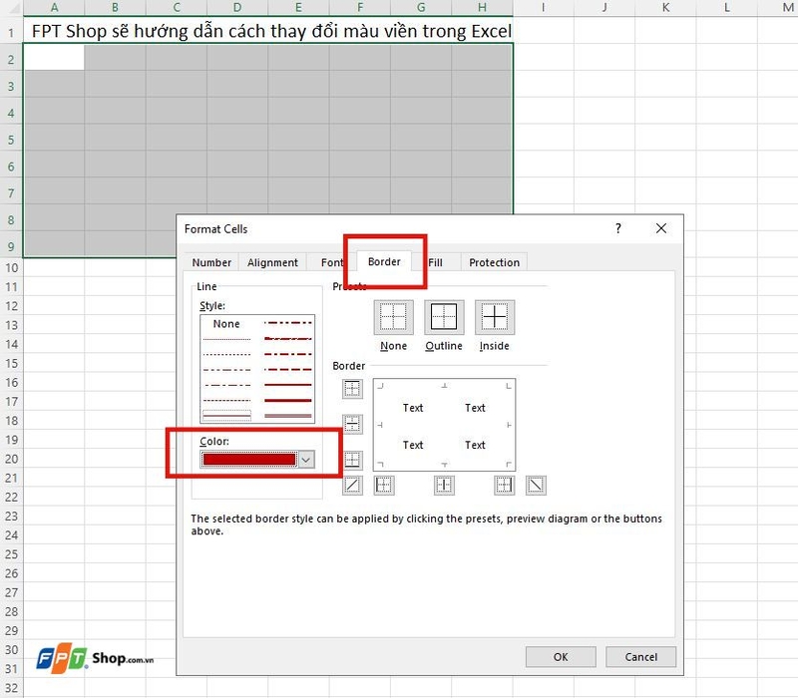This screenshot has width=798, height=698.
Task: Choose the None line style
Action: pos(225,323)
